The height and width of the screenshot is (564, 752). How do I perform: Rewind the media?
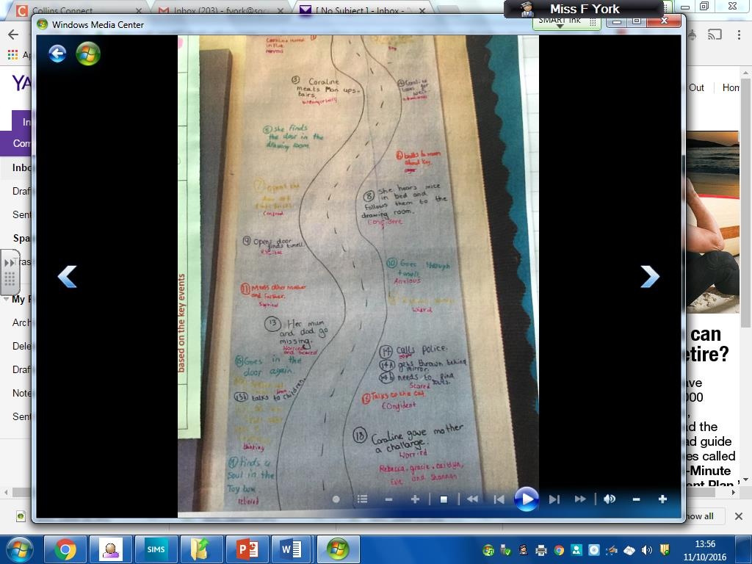coord(472,499)
